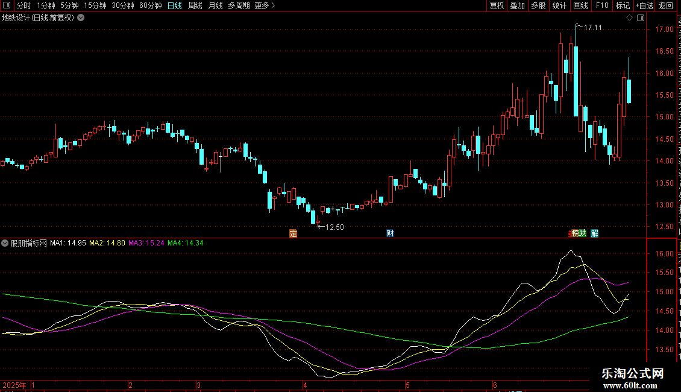681x392 pixels.
Task: Click the blue 财 financial report marker
Action: [x=390, y=233]
